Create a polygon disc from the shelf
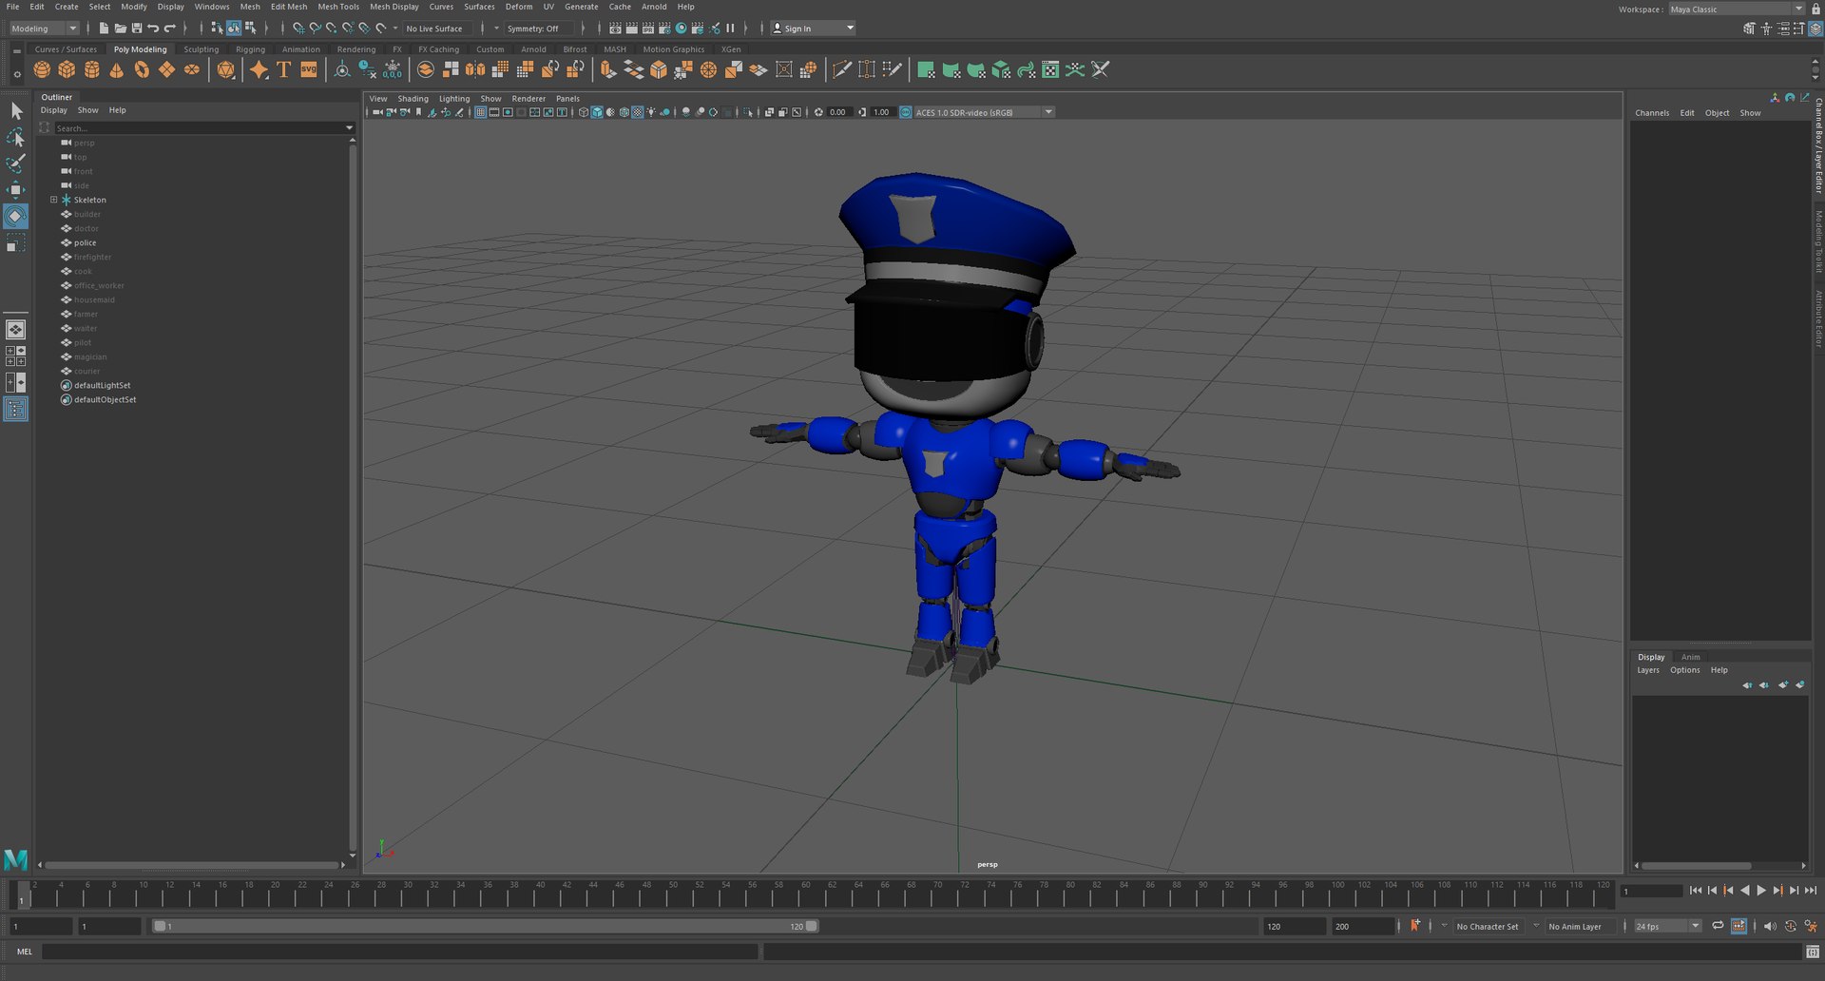Screen dimensions: 1825x981 coord(192,69)
